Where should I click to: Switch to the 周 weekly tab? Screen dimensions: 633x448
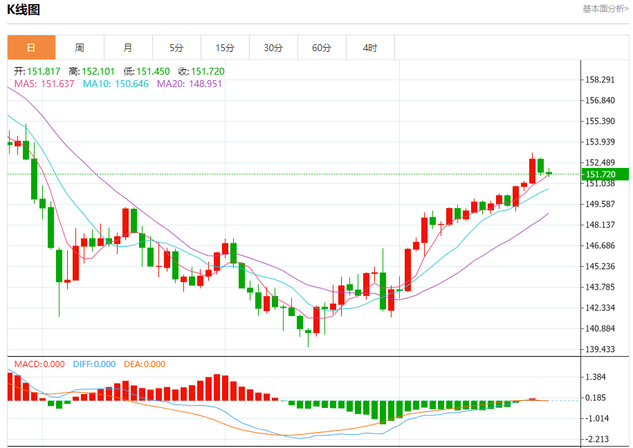coord(80,48)
